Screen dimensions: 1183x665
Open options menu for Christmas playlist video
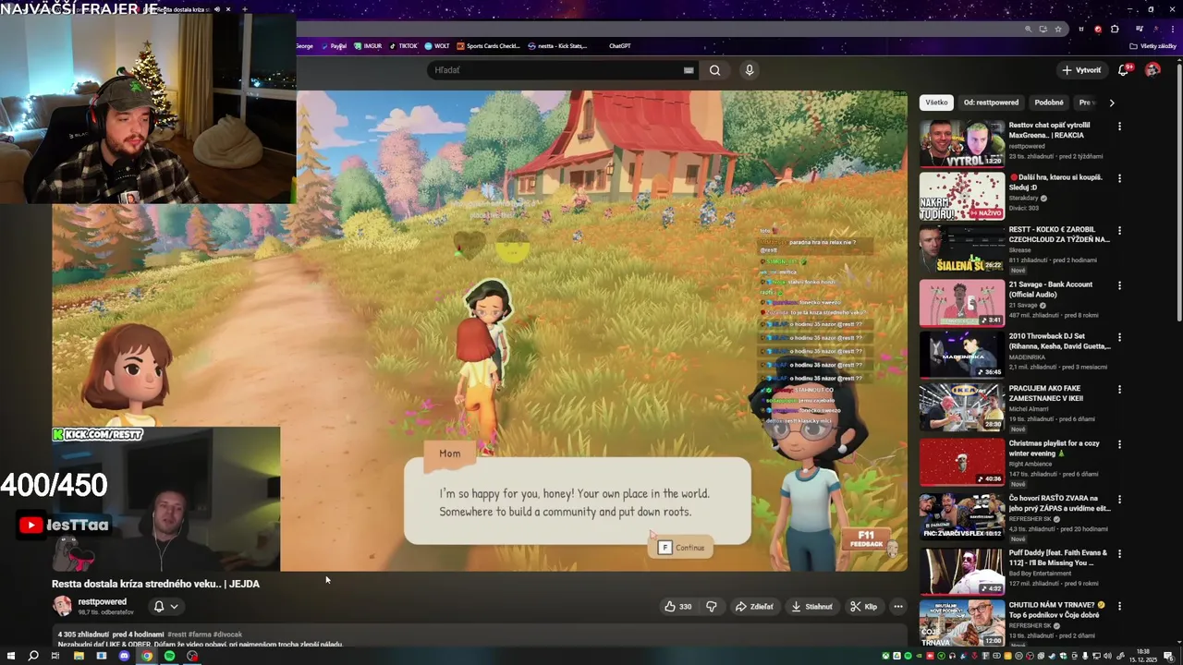[1119, 444]
